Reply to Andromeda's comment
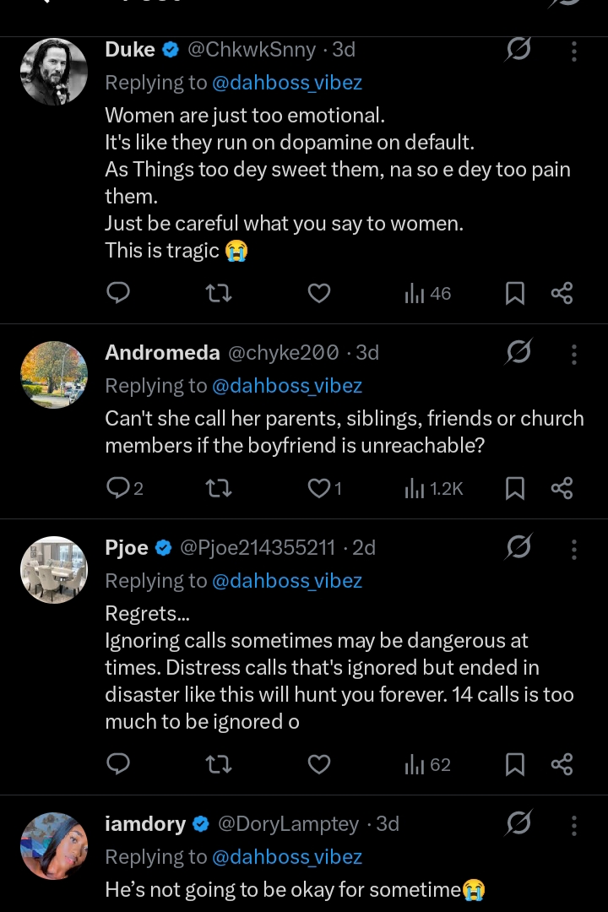The height and width of the screenshot is (912, 608). [x=119, y=488]
